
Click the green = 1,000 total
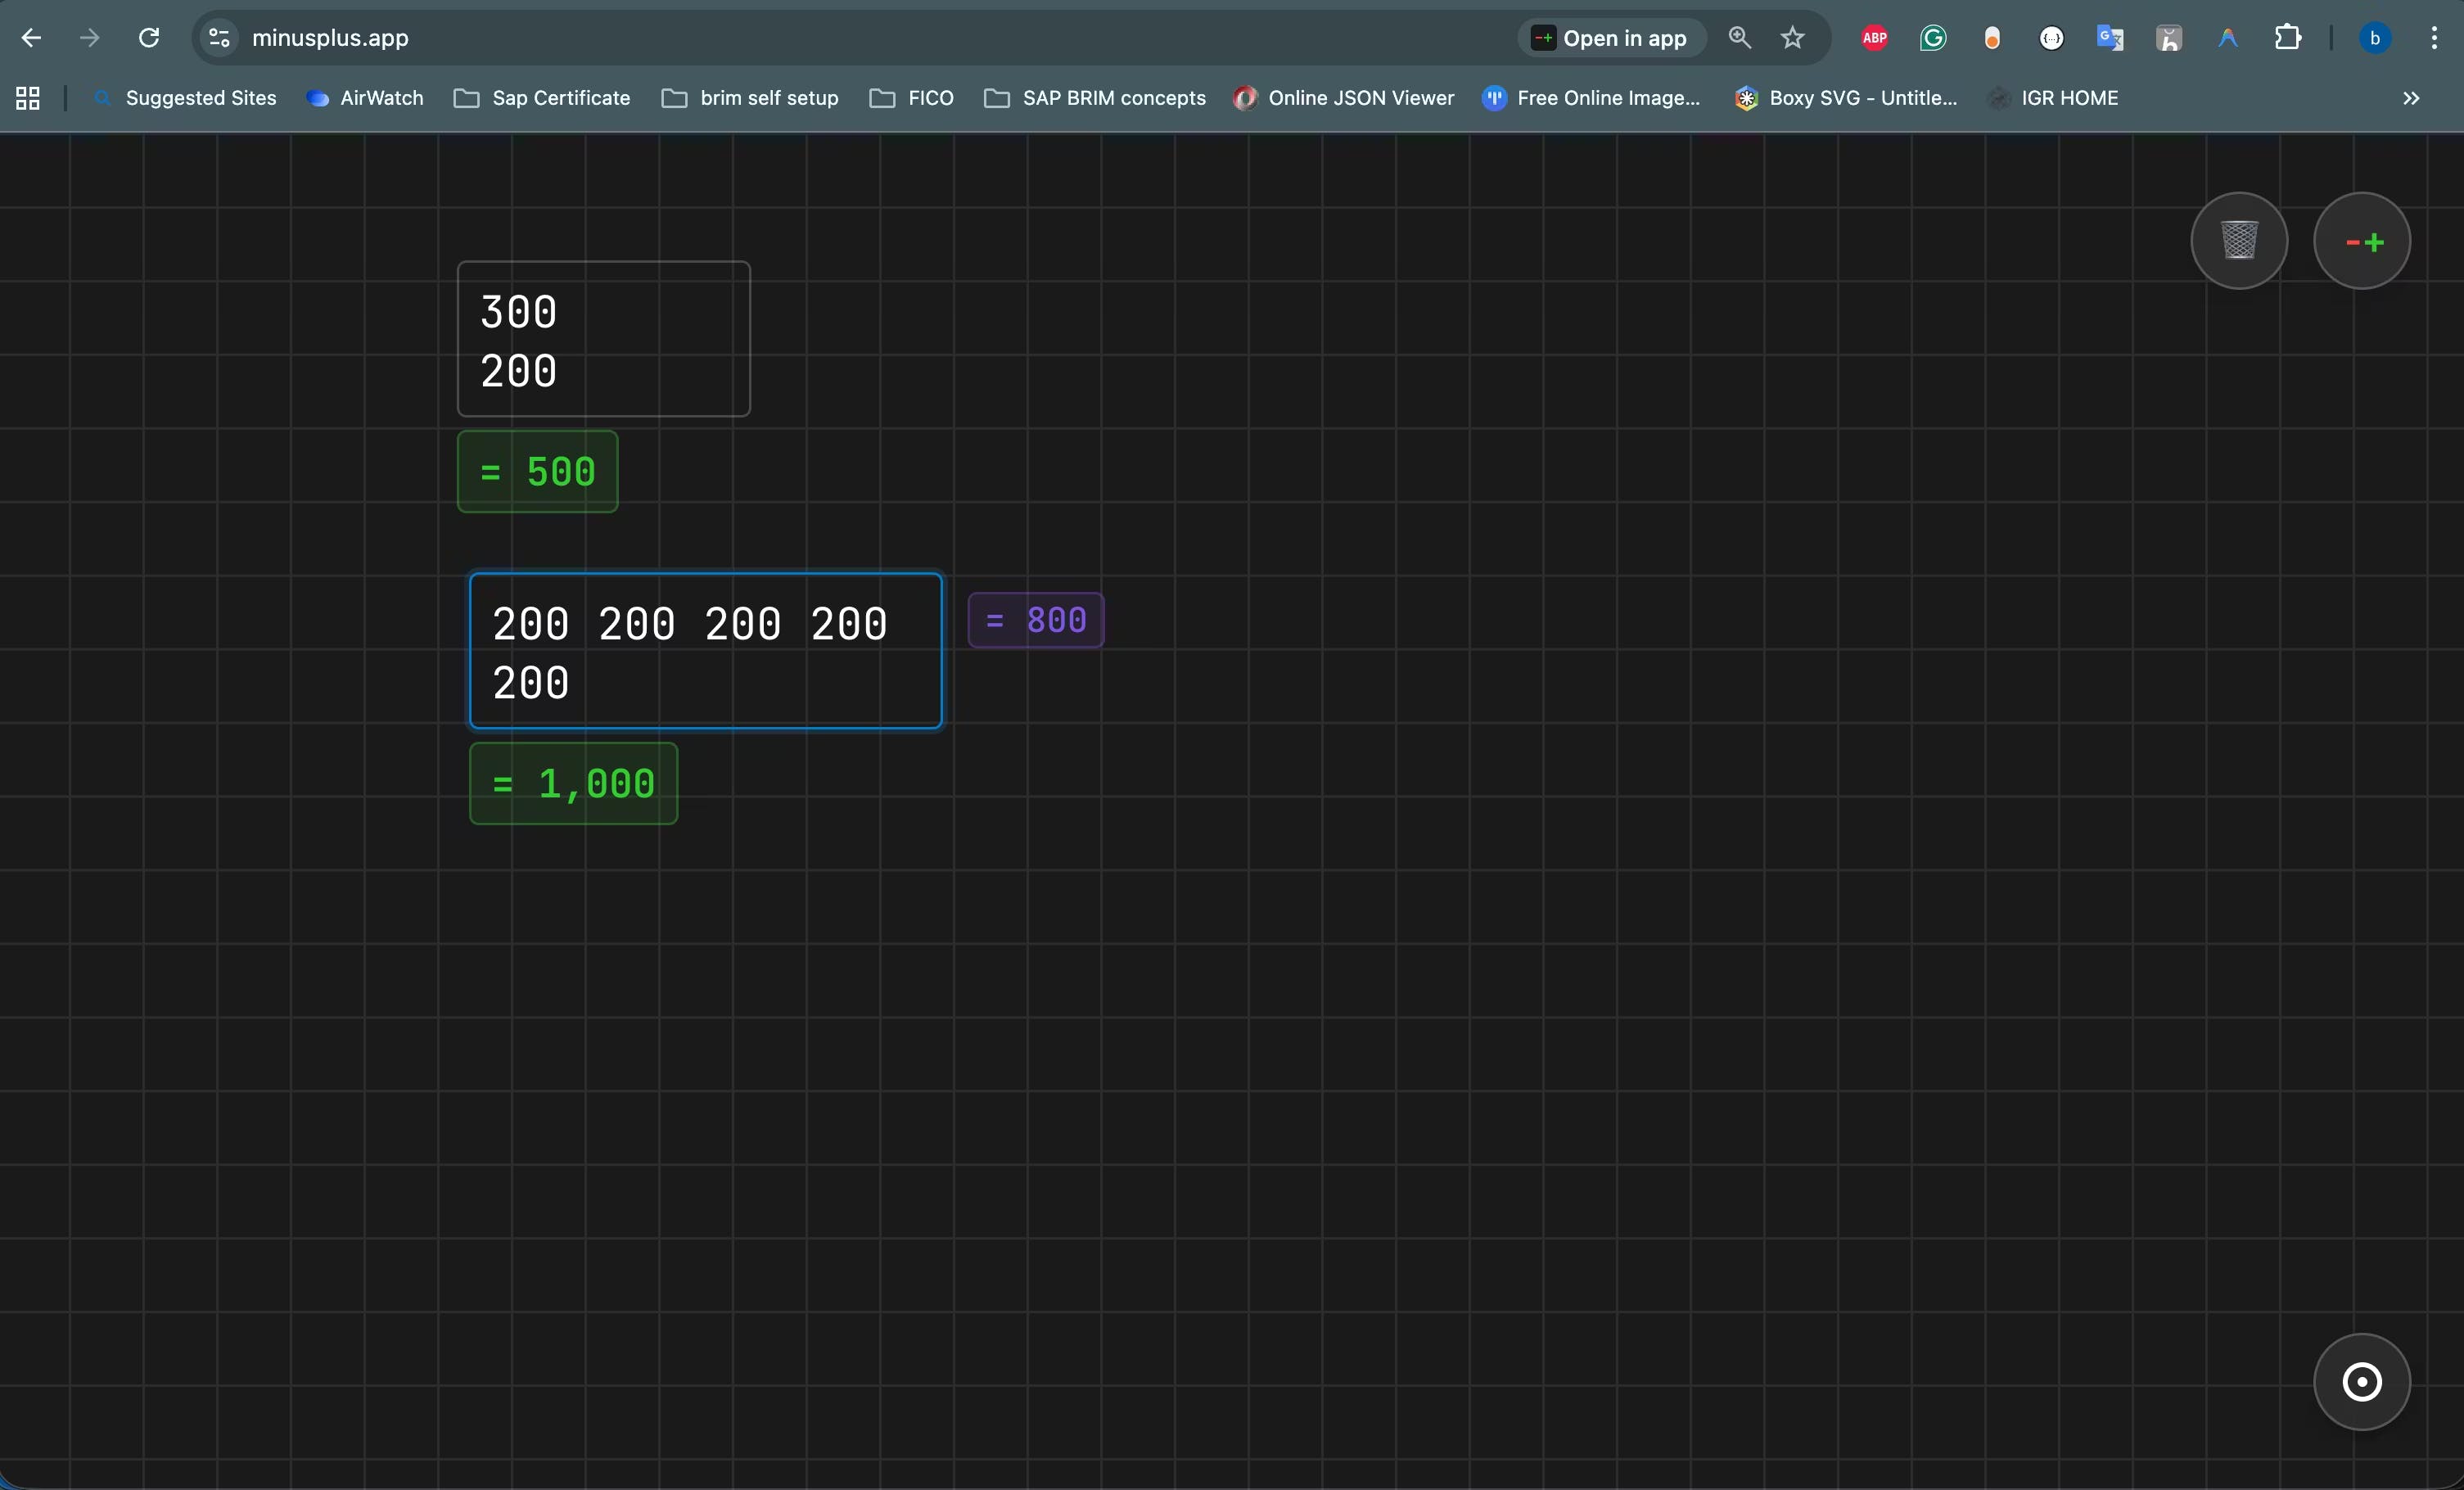pyautogui.click(x=573, y=784)
